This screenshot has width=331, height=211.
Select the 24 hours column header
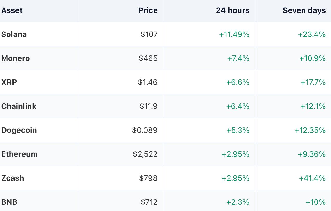click(x=232, y=10)
